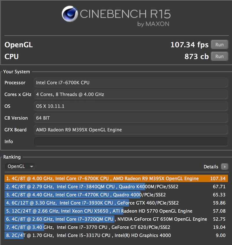Click the Cinebench logo sphere icon

pyautogui.click(x=70, y=14)
